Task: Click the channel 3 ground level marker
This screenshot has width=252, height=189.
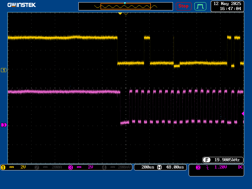Action: 4,125
